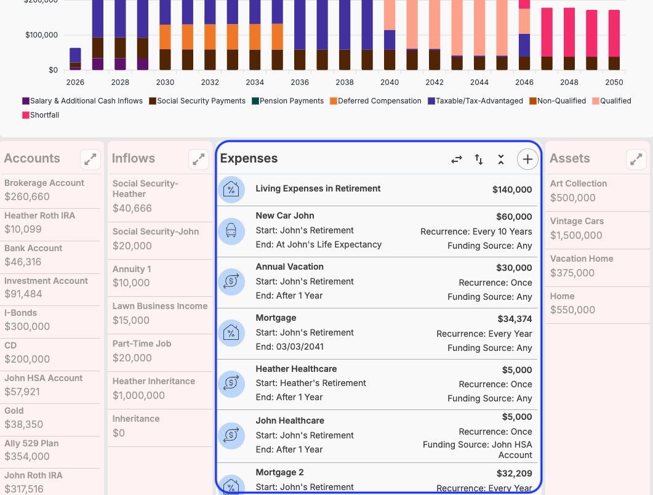Toggle Salary & Additional Cash Inflows legend swatch

tap(26, 101)
